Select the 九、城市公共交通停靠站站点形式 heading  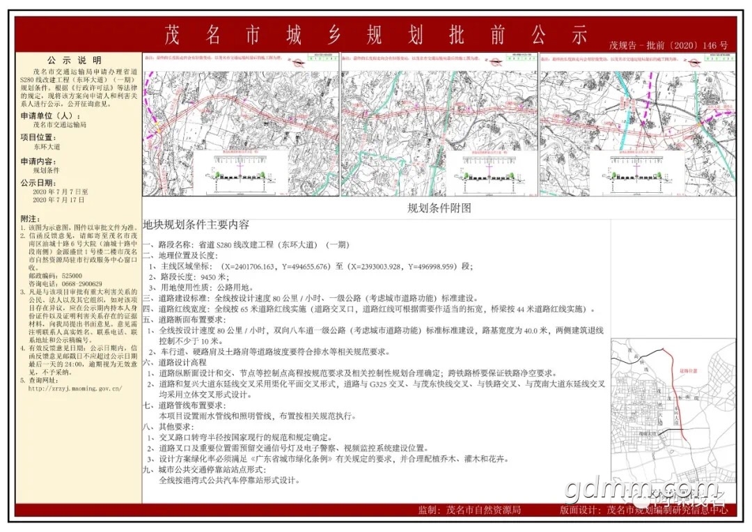tap(204, 469)
